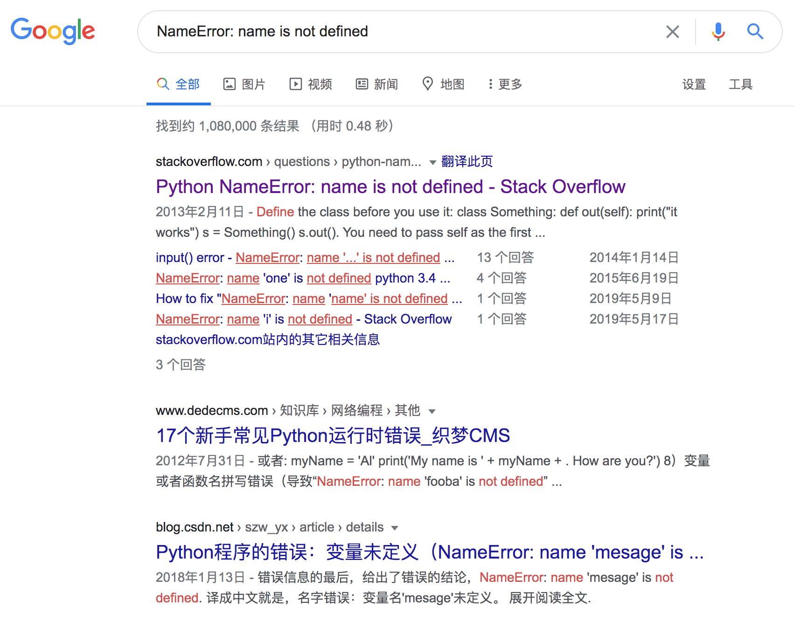The height and width of the screenshot is (635, 794).
Task: Open 工具 (Tools) options
Action: click(x=741, y=84)
